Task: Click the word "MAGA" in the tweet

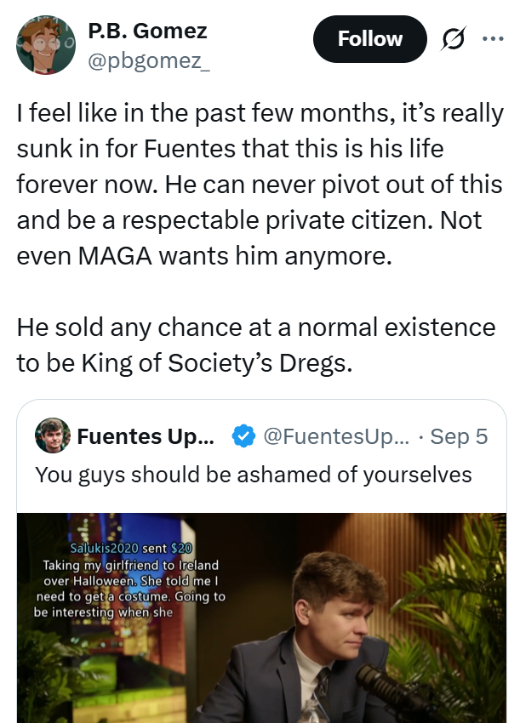Action: [118, 256]
